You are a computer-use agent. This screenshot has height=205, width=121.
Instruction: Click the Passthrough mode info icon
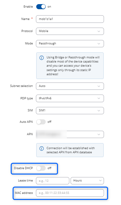click(42, 58)
